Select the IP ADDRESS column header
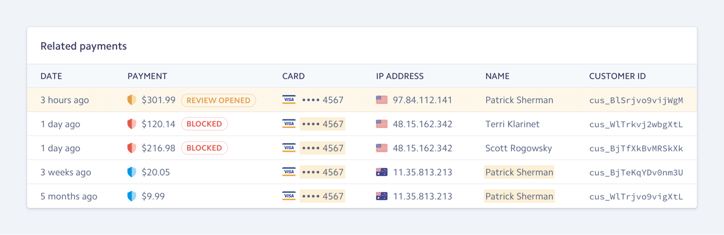The width and height of the screenshot is (724, 235). 400,76
